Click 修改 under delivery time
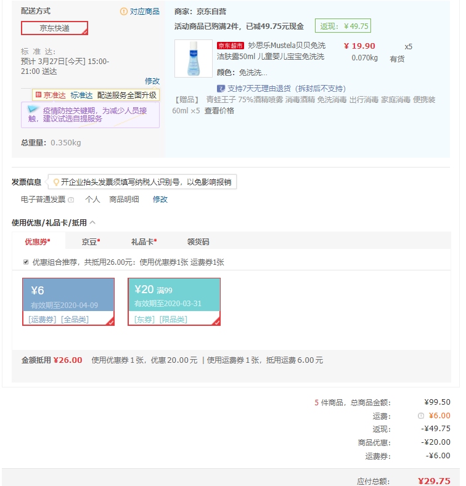Image resolution: width=466 pixels, height=486 pixels. point(152,81)
